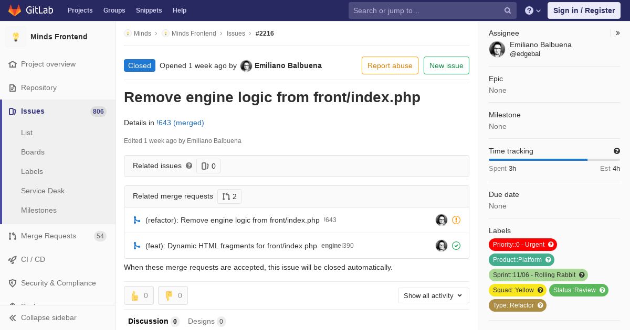
Task: Click the Search or jump to field
Action: (433, 10)
